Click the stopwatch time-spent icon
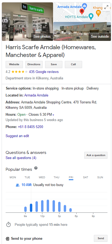The image size is (112, 244). 8,224
